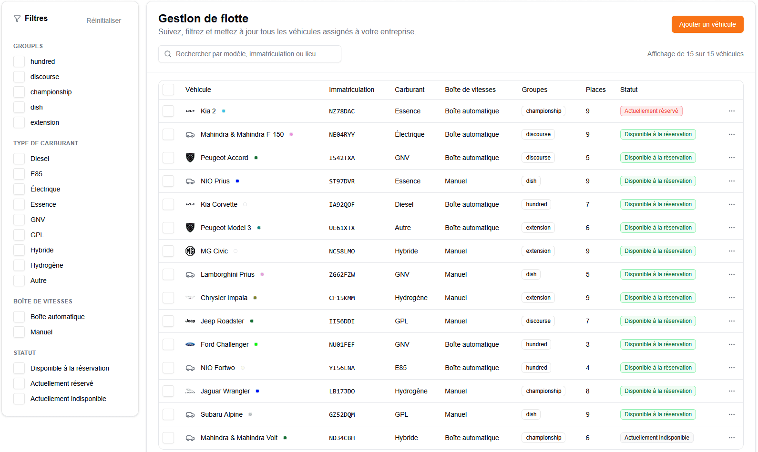Enable the Électrique fuel filter

click(x=19, y=189)
